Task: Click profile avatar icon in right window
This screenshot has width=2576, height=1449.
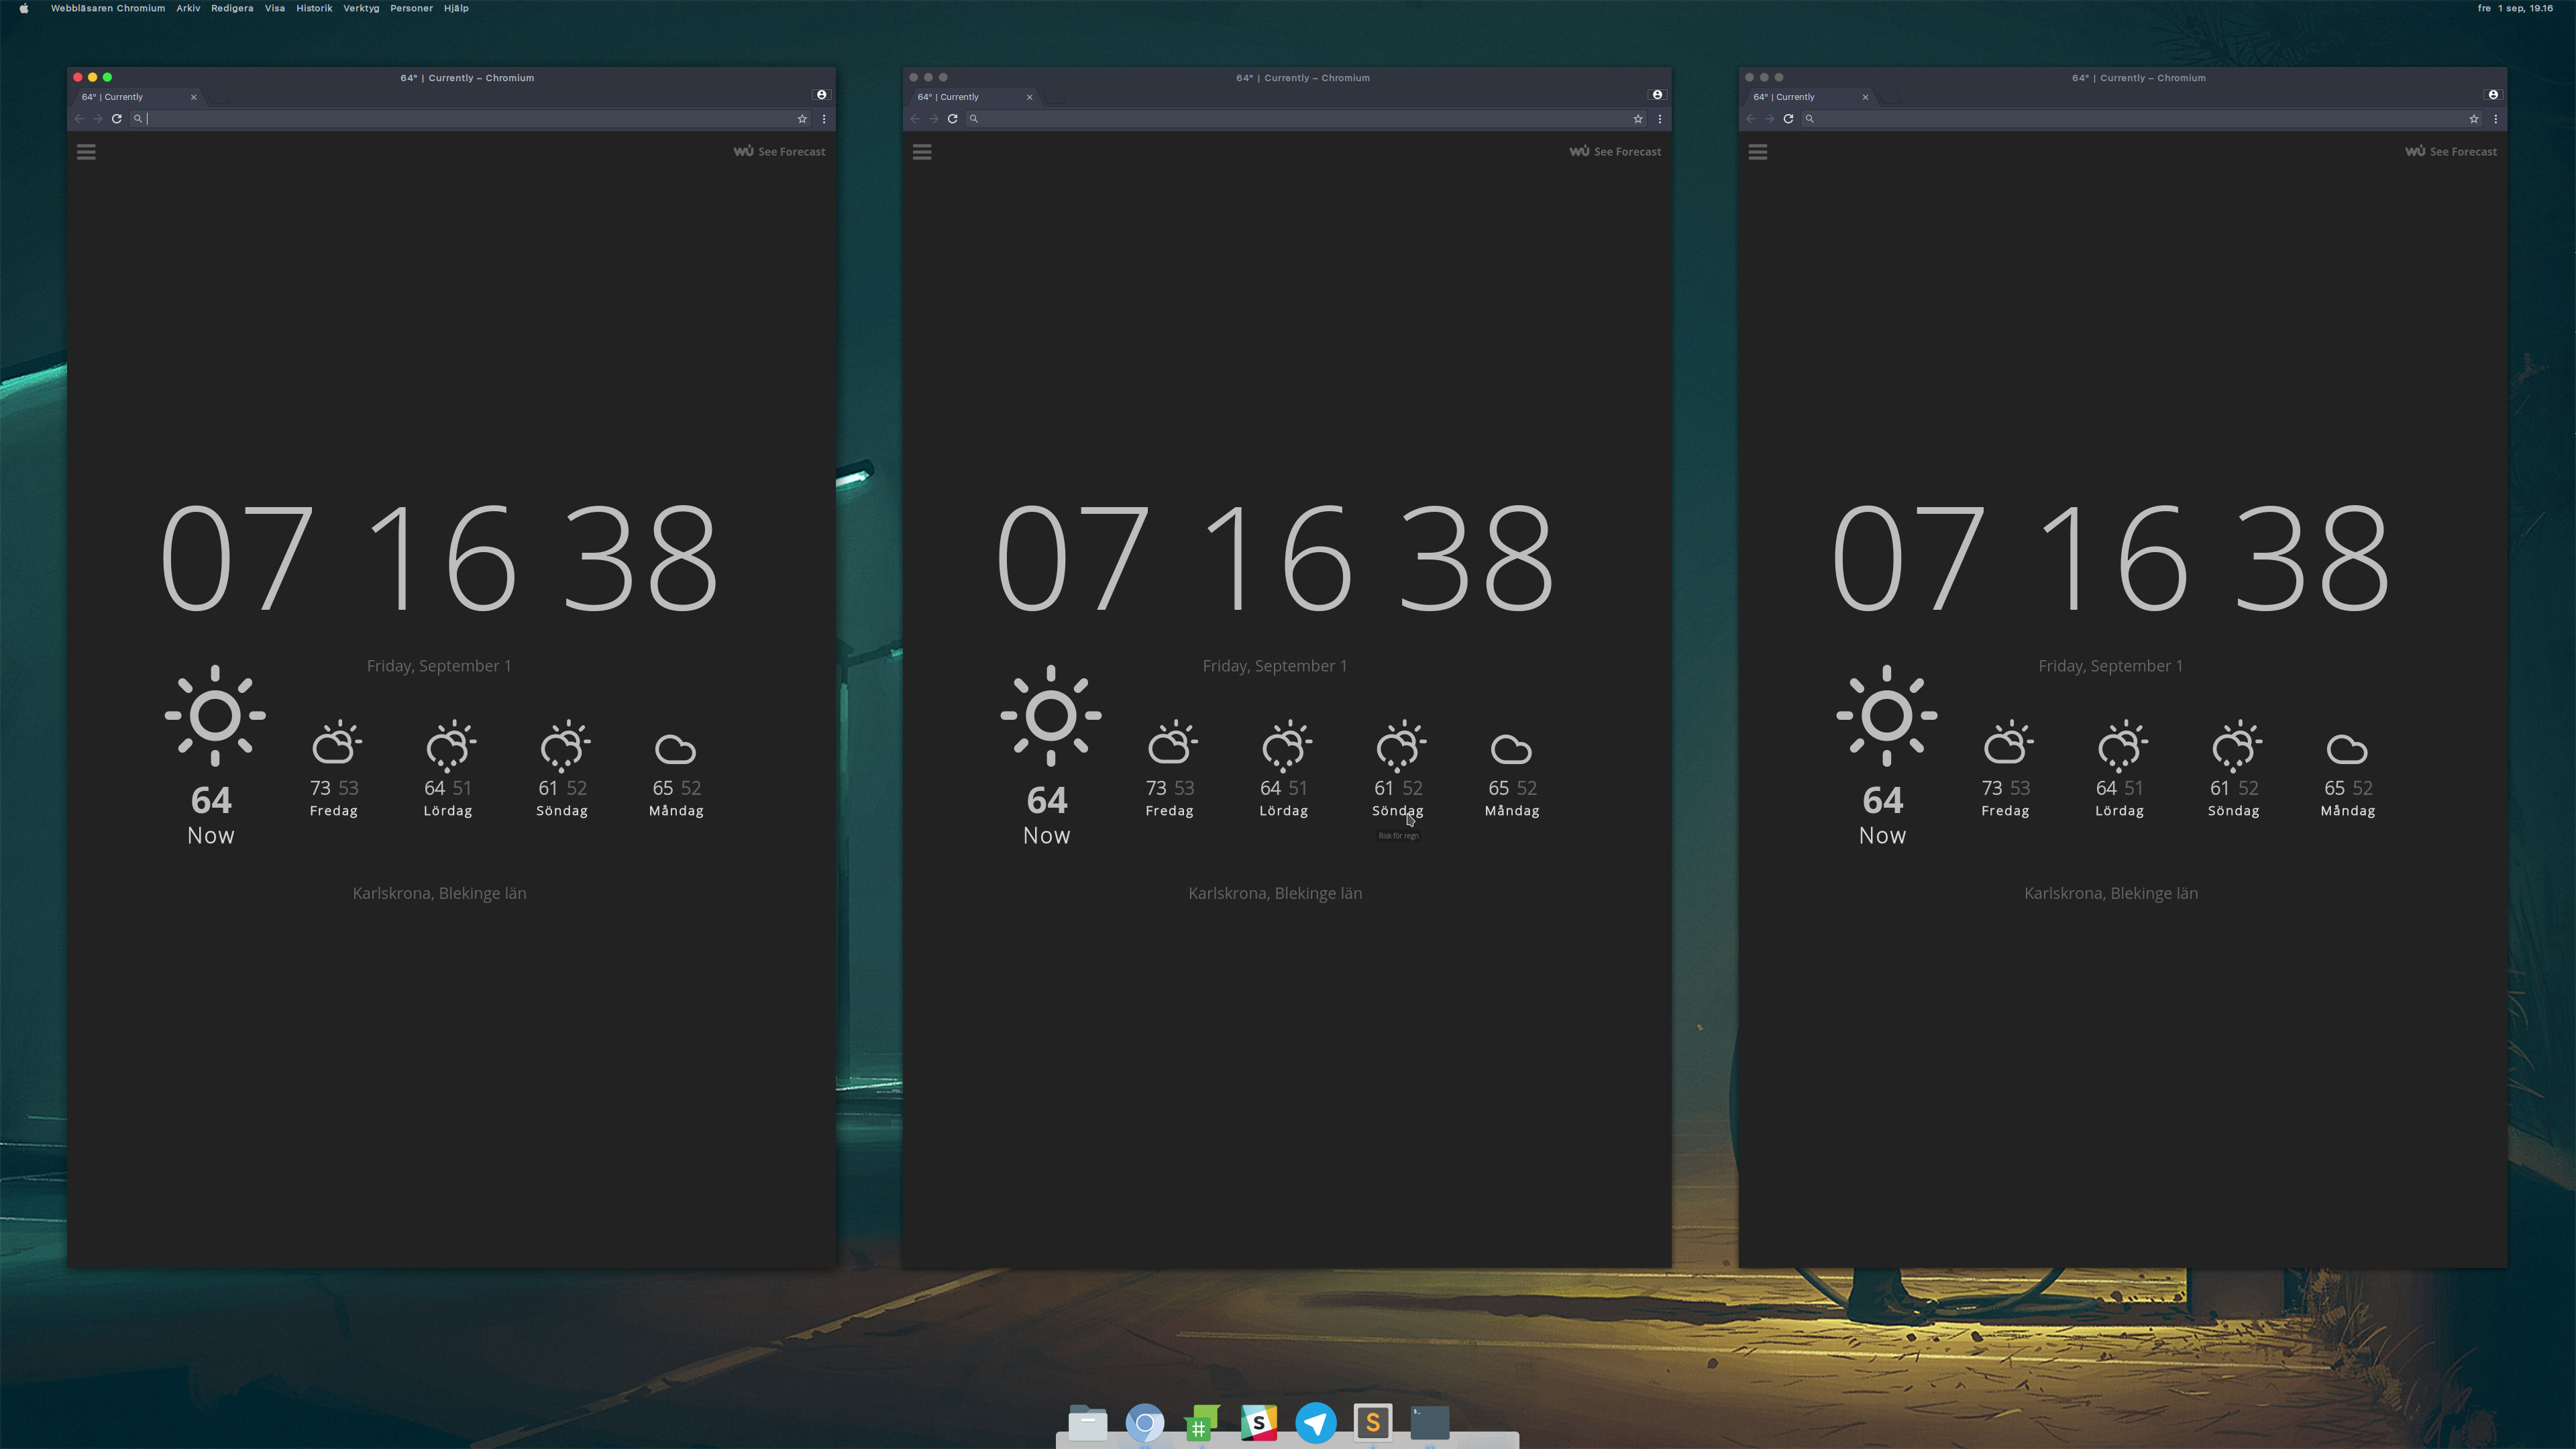Action: pyautogui.click(x=2493, y=95)
